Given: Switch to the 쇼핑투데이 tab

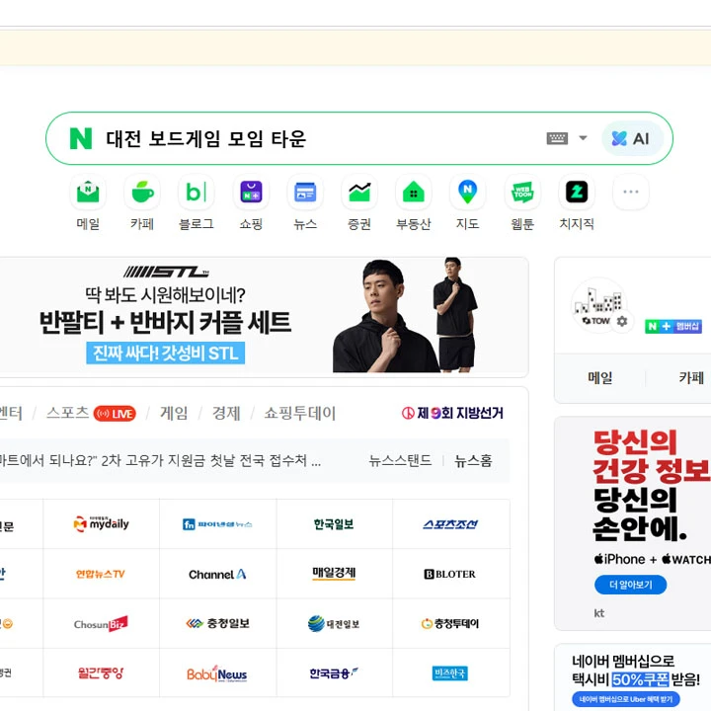Looking at the screenshot, I should tap(300, 413).
